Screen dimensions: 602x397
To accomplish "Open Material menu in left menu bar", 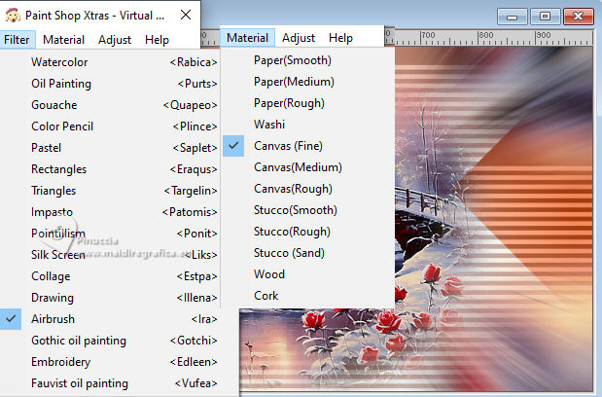I will click(x=64, y=40).
